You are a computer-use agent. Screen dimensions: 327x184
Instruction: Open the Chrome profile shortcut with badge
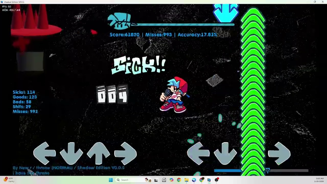(202, 180)
